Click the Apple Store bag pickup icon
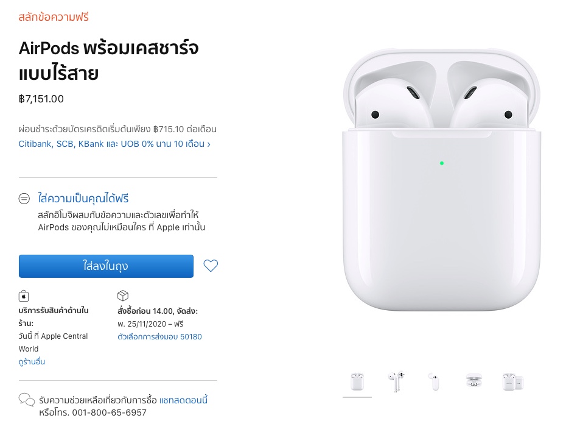 click(24, 296)
